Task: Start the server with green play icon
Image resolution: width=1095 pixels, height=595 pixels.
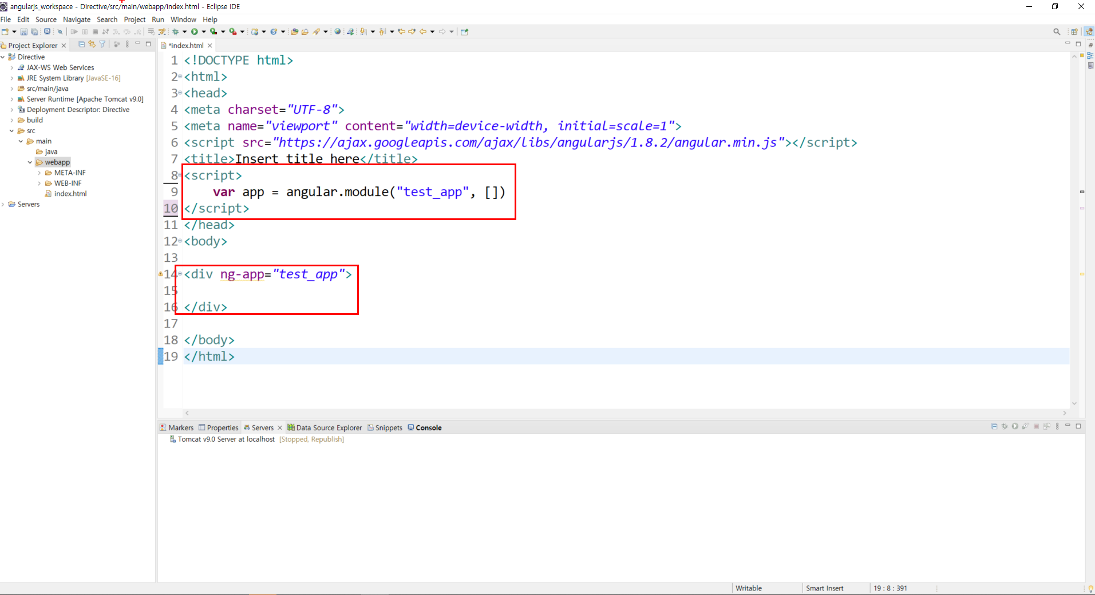Action: click(x=1015, y=426)
